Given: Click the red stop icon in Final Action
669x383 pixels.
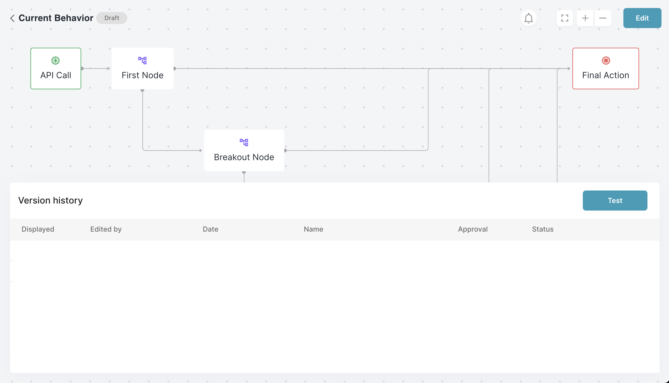Looking at the screenshot, I should coord(606,60).
